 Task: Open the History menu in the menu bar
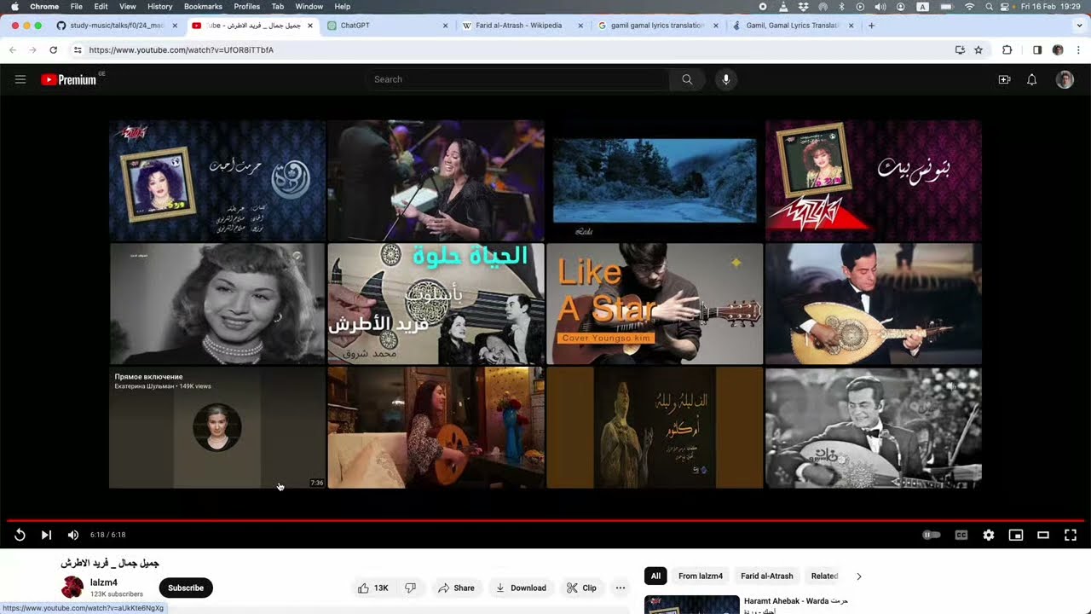click(x=159, y=7)
